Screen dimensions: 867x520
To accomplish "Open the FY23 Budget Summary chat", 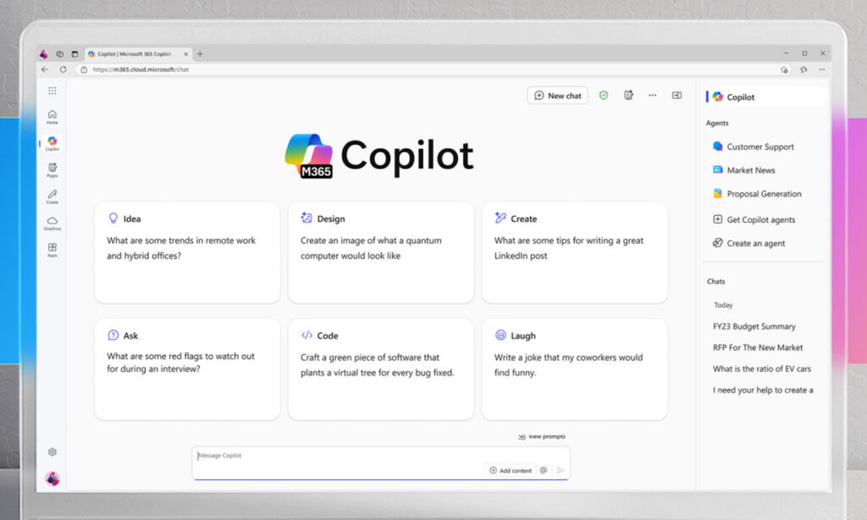I will coord(754,326).
